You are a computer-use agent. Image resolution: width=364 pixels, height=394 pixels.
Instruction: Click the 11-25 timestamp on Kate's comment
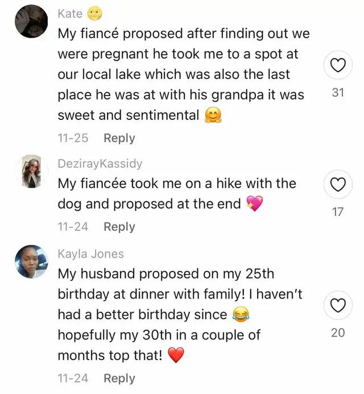(x=73, y=138)
